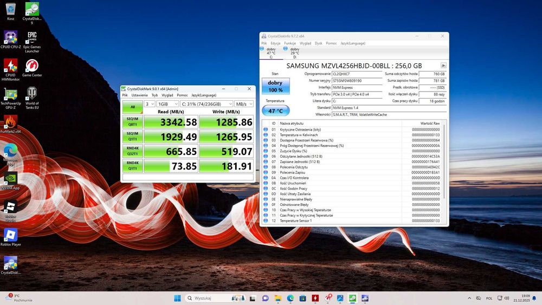Run the RND4K Q1T1 test
The height and width of the screenshot is (305, 542).
(x=132, y=166)
